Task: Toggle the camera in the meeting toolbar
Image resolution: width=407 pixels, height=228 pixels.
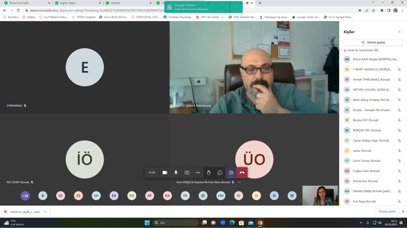Action: [x=165, y=173]
